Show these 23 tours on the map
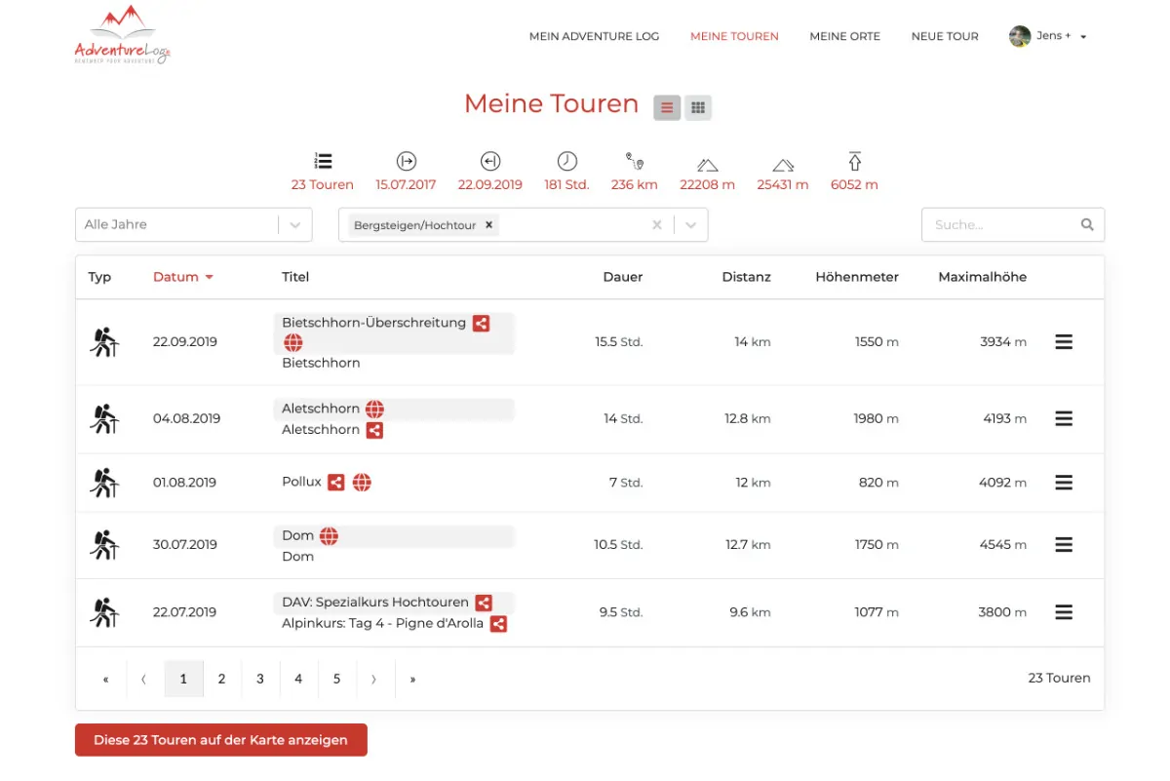1170x781 pixels. coord(220,740)
